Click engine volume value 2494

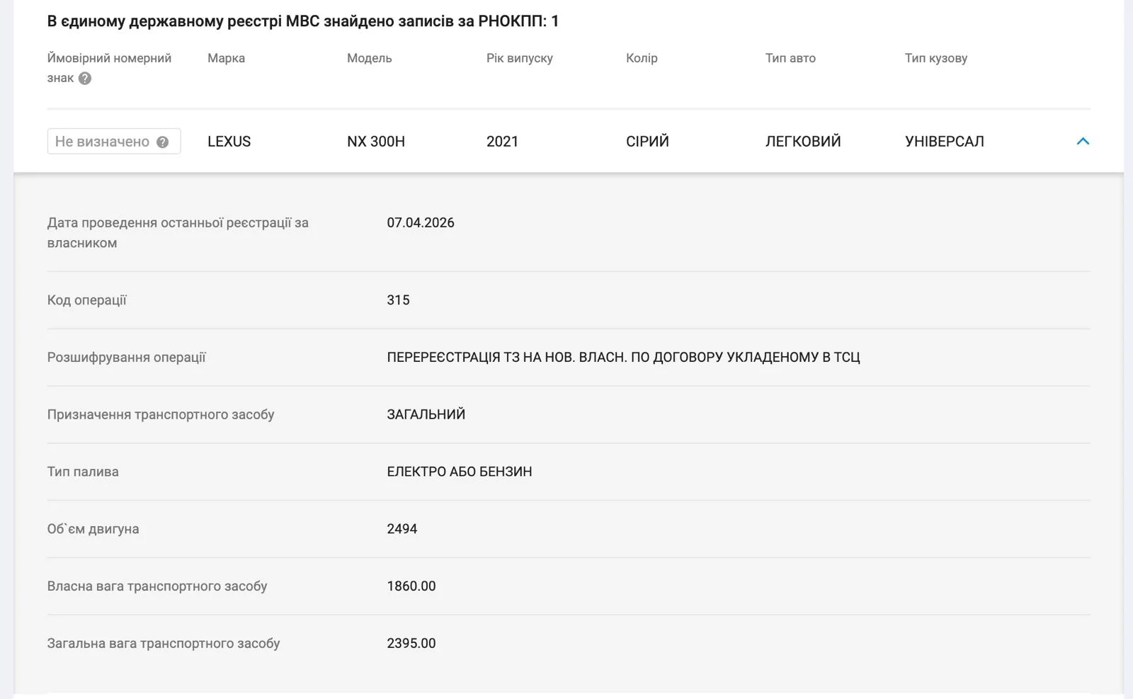click(402, 529)
